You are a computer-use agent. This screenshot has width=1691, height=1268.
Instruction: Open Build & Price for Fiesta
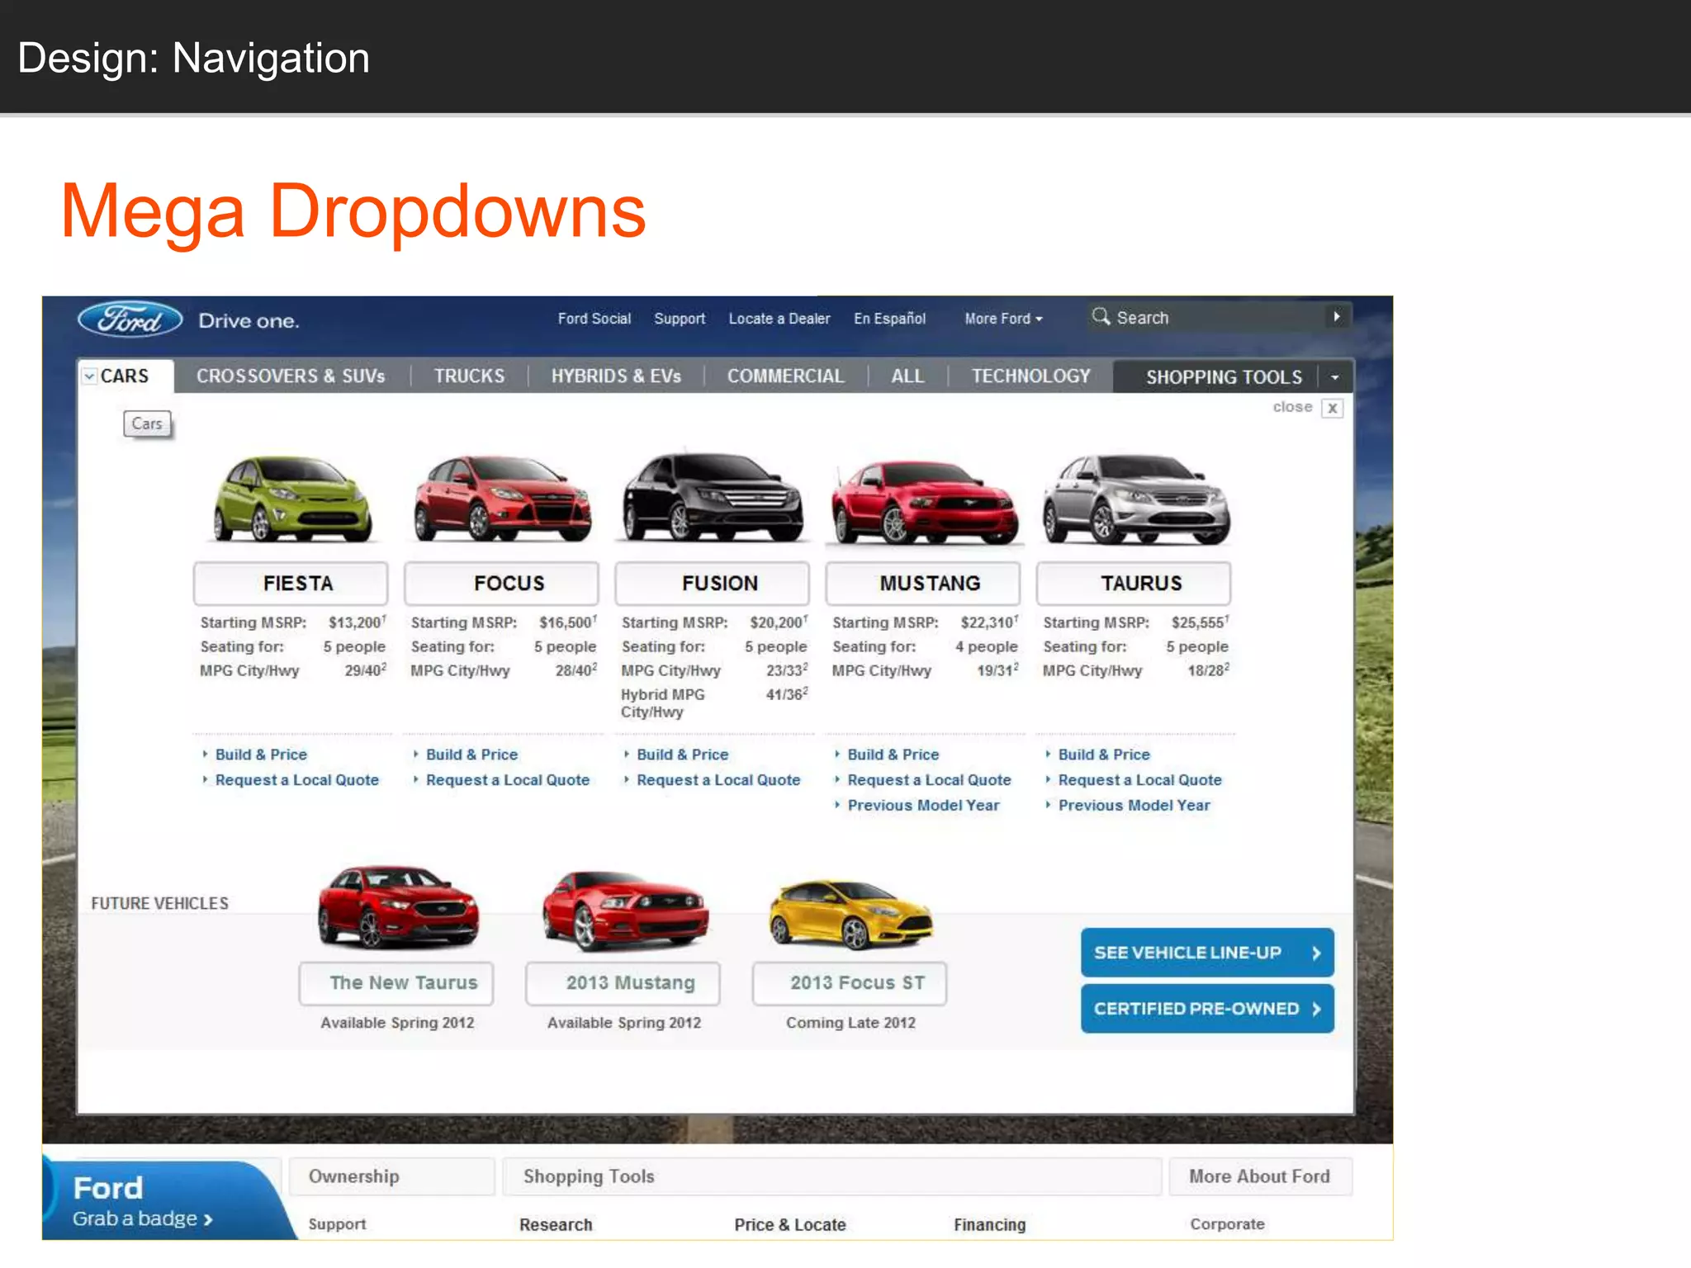261,755
